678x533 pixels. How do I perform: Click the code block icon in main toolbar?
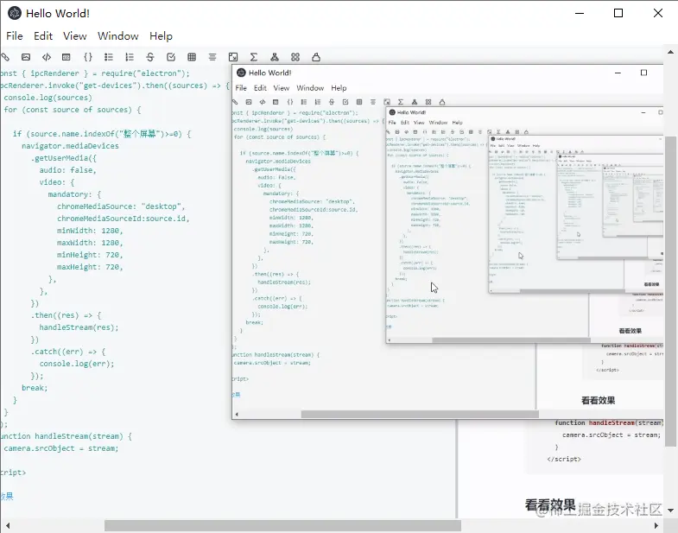coord(67,57)
